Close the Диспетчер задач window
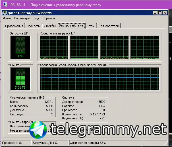 [165, 13]
